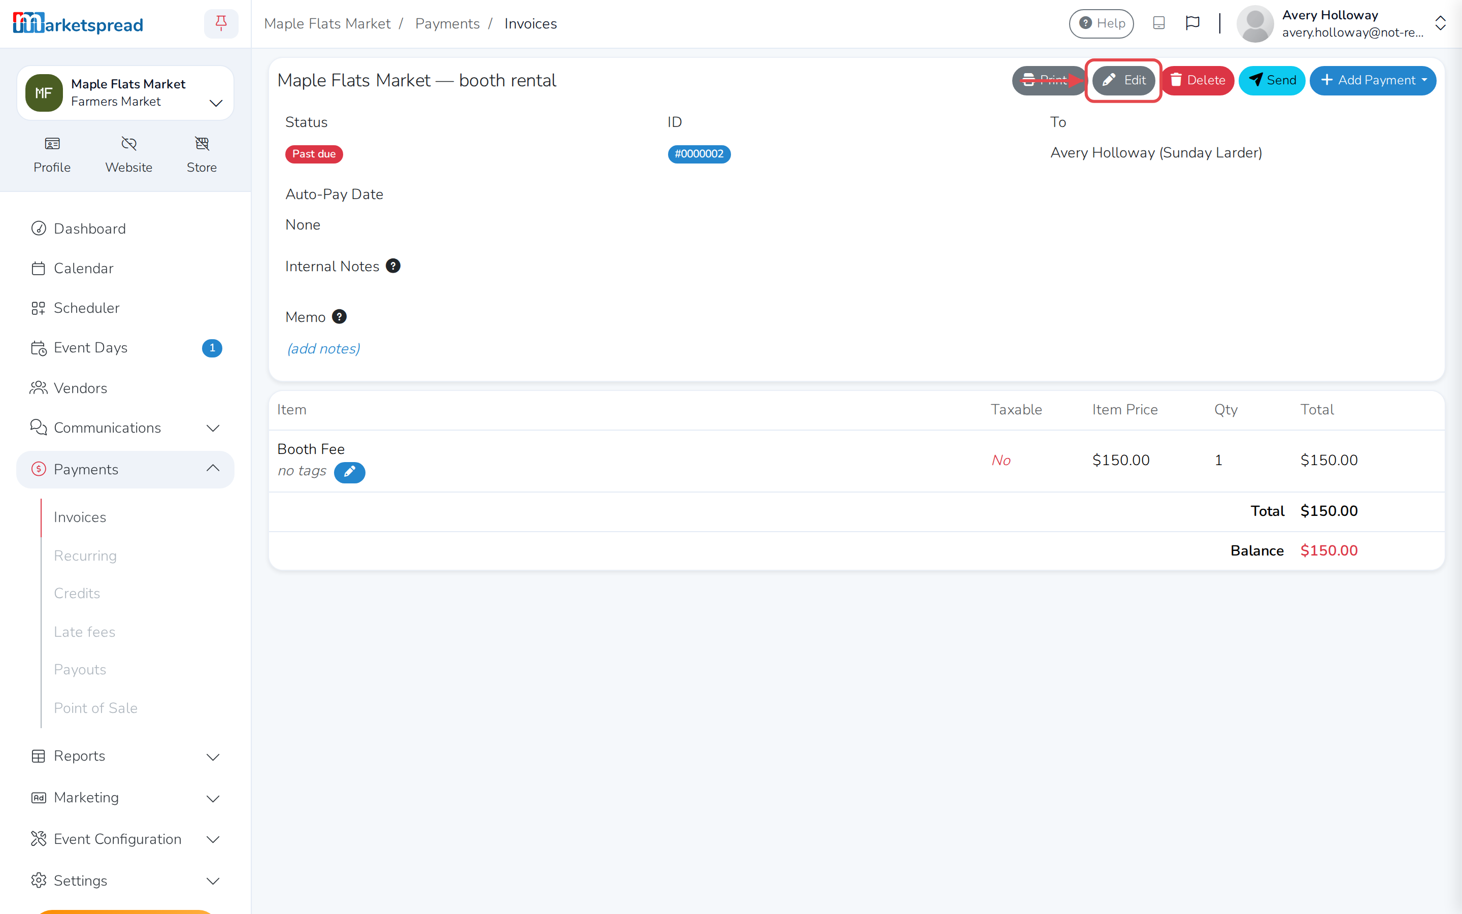Open the Profile icon link

(x=52, y=155)
